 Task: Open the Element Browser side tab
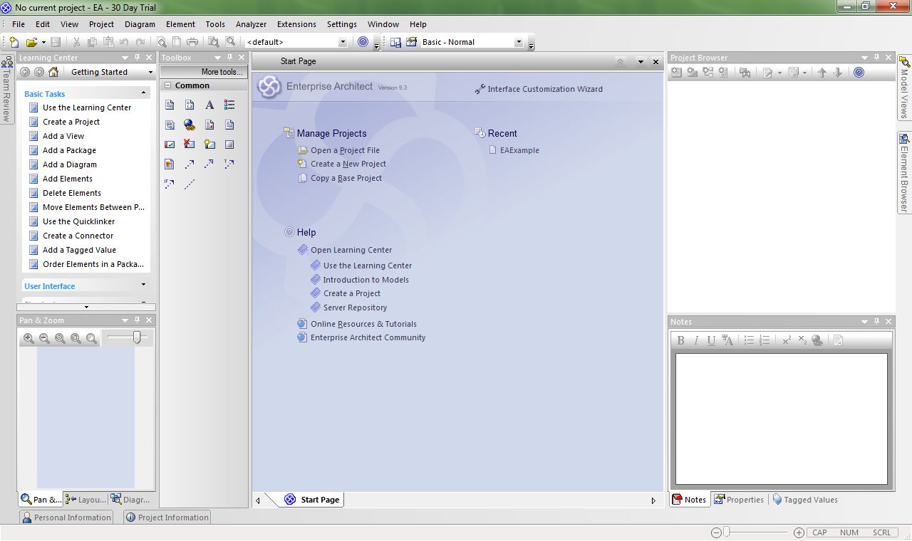coord(903,172)
